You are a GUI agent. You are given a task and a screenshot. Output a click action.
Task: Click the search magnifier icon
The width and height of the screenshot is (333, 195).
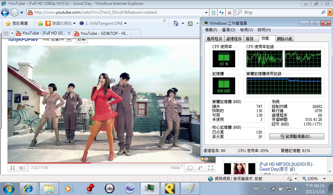[323, 12]
